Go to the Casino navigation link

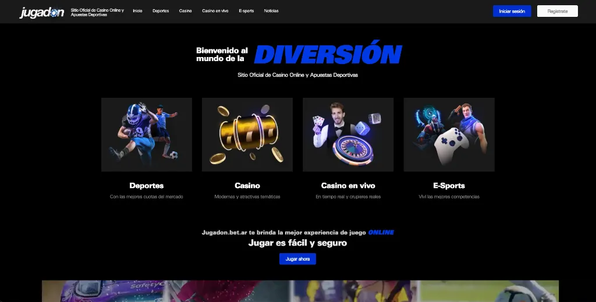click(x=186, y=11)
